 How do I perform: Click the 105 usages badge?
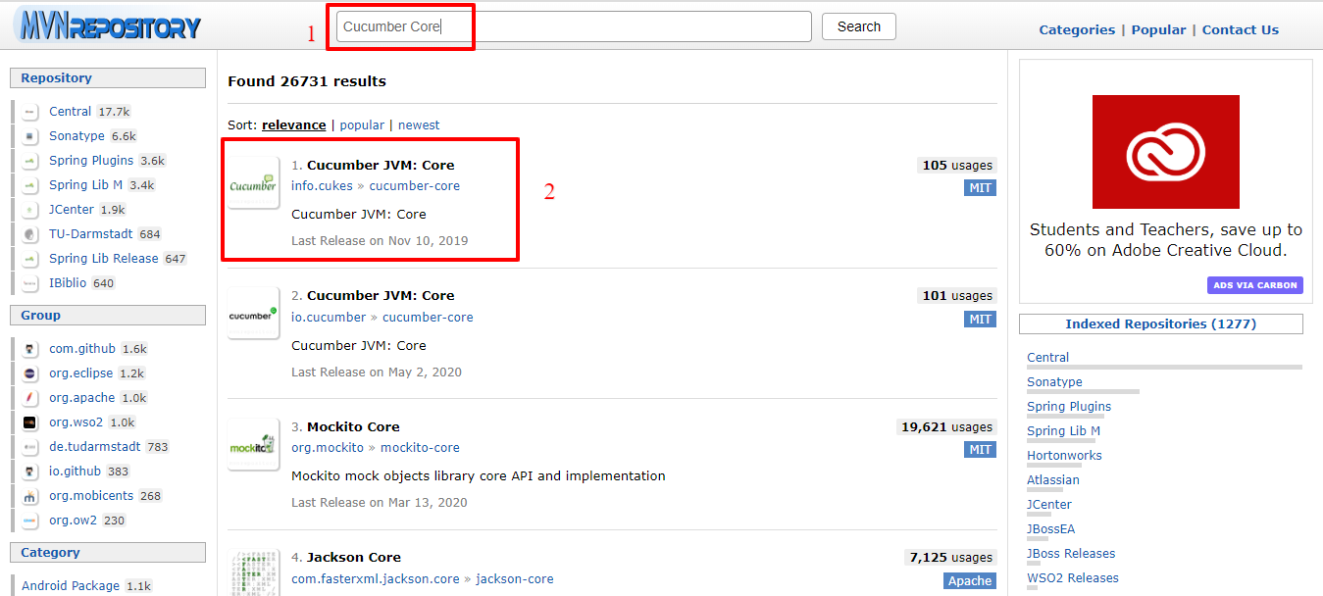pyautogui.click(x=957, y=165)
